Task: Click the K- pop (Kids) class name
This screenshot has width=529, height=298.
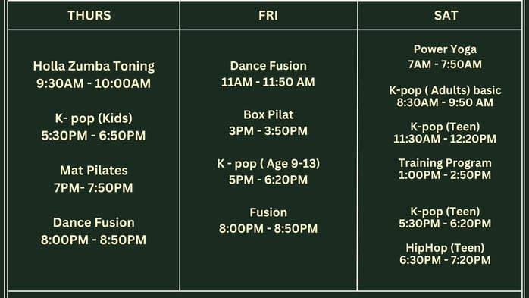Action: click(x=94, y=118)
